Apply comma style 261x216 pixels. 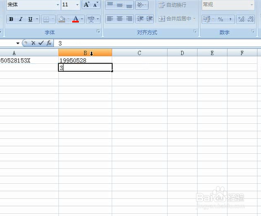(x=230, y=19)
